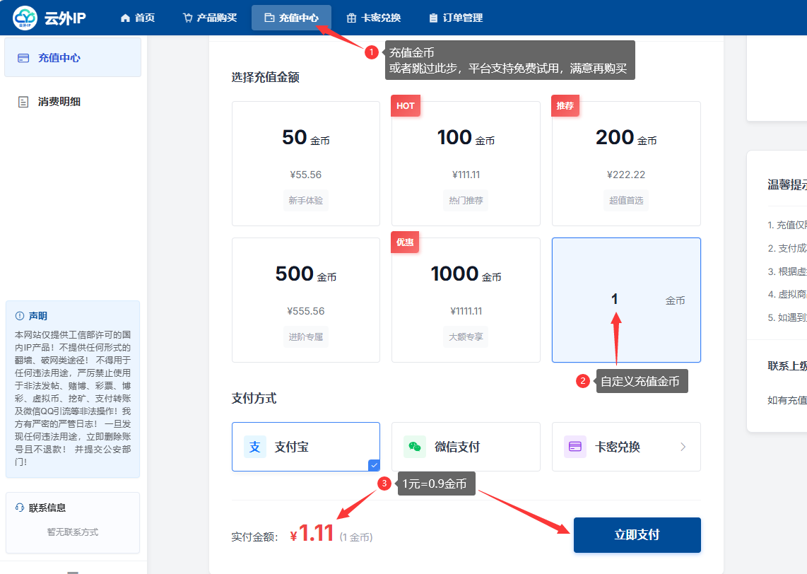This screenshot has width=807, height=574.
Task: Open the 产品购买 navigation tab
Action: pyautogui.click(x=209, y=18)
